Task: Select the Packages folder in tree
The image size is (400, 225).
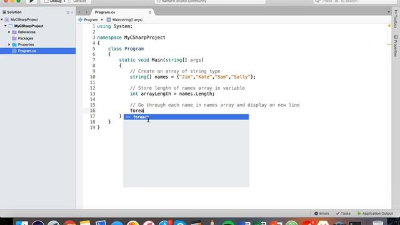Action: (26, 38)
